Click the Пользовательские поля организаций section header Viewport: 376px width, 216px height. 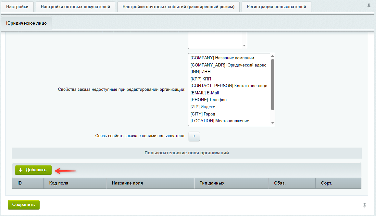pyautogui.click(x=187, y=153)
